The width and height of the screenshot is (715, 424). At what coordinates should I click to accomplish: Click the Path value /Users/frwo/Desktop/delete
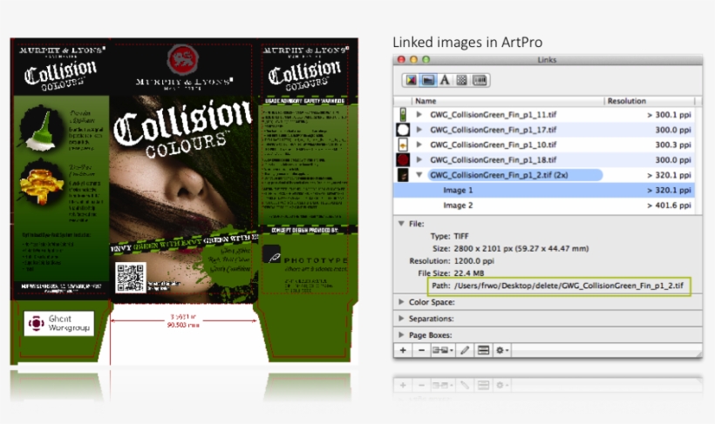point(569,286)
